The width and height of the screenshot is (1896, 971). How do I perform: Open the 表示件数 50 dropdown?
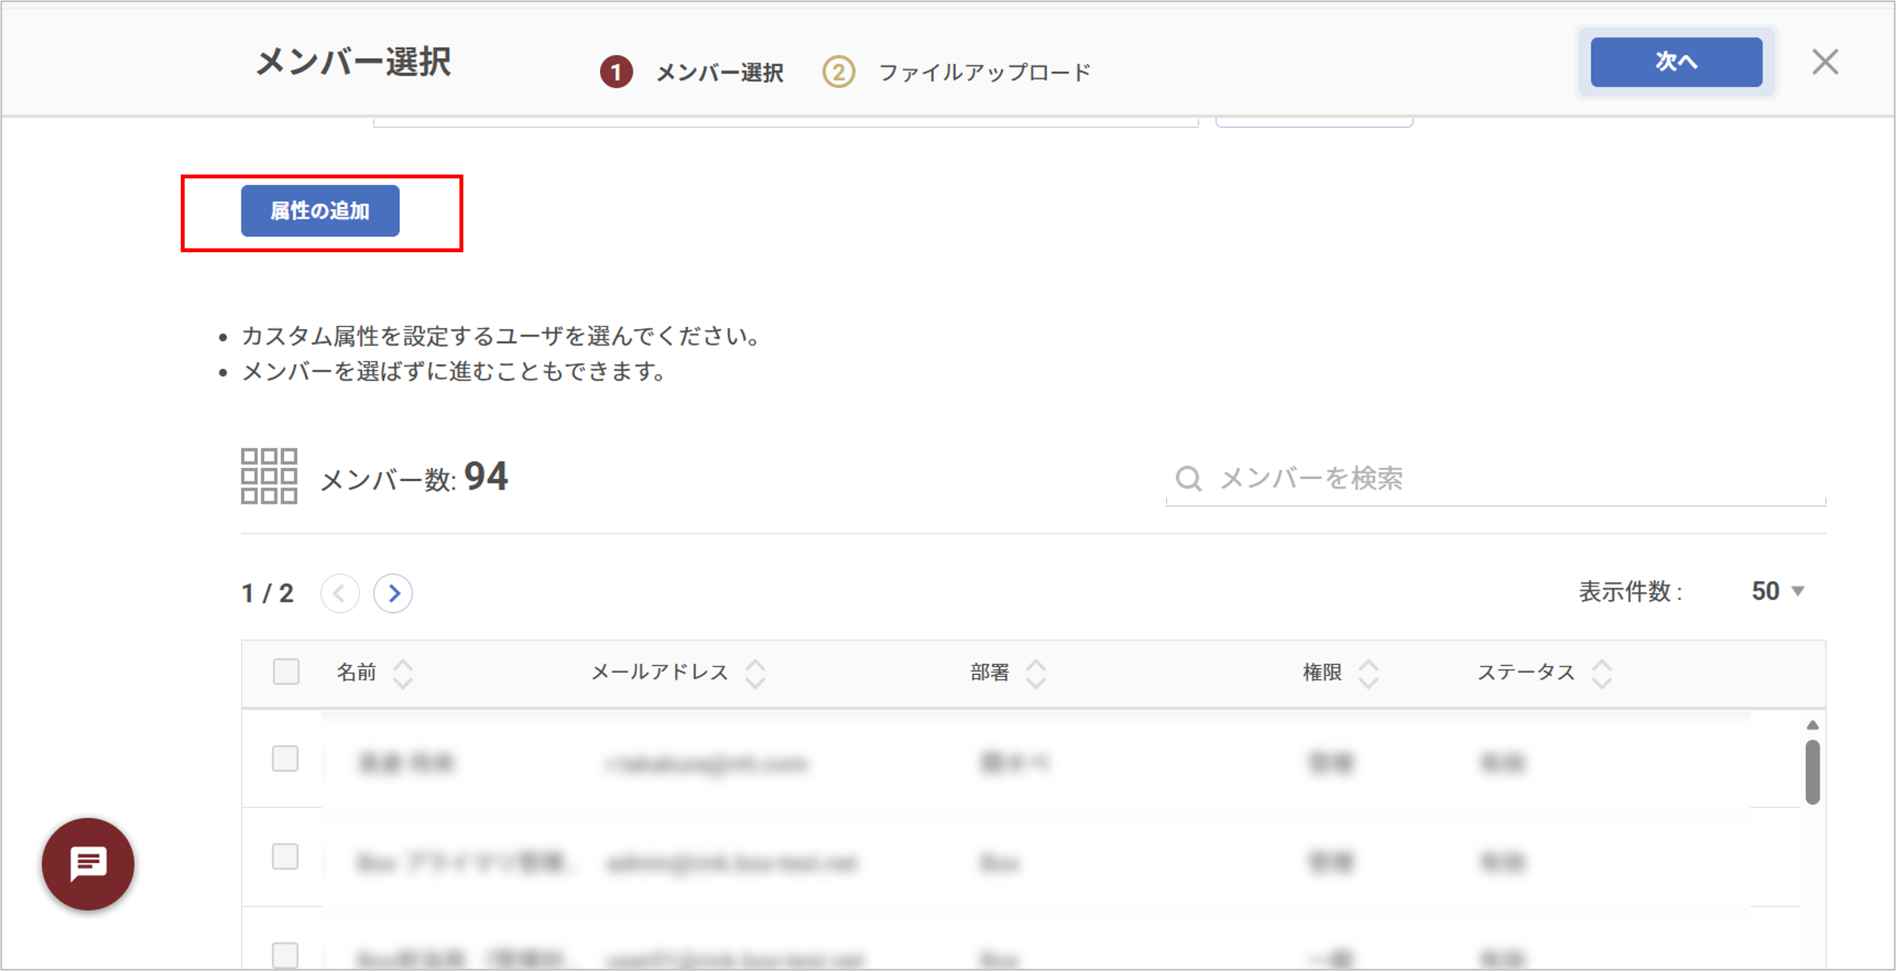(1777, 591)
